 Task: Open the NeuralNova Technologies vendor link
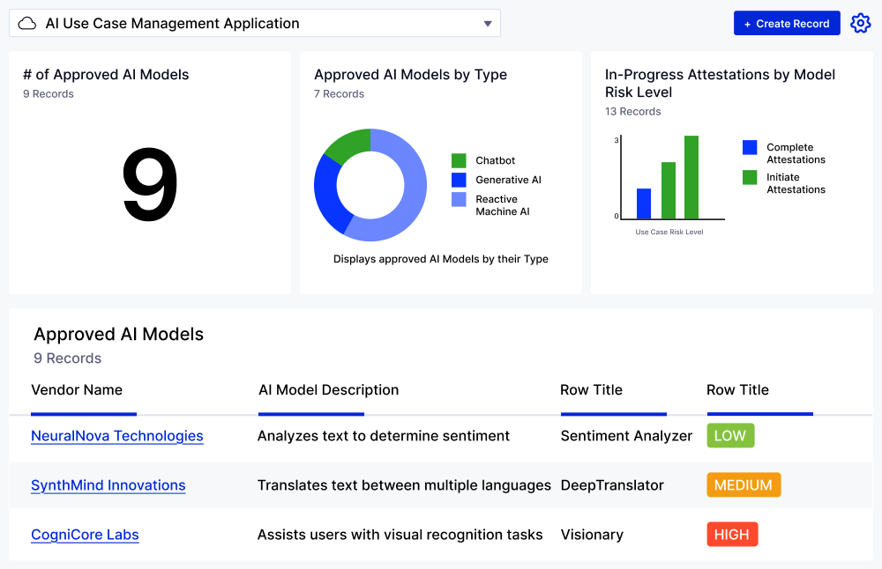pos(117,436)
